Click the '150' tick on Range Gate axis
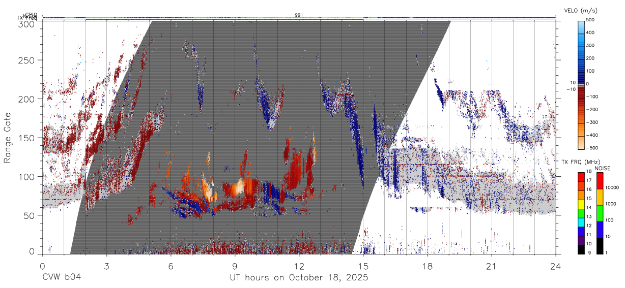Screen dimensions: 625x288 click(27, 138)
